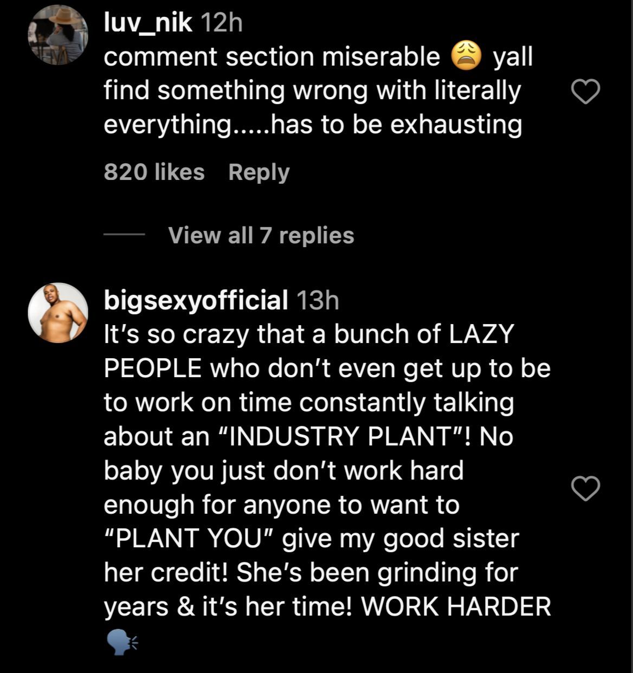This screenshot has height=673, width=633.
Task: Click the line beside View all replies
Action: 124,235
